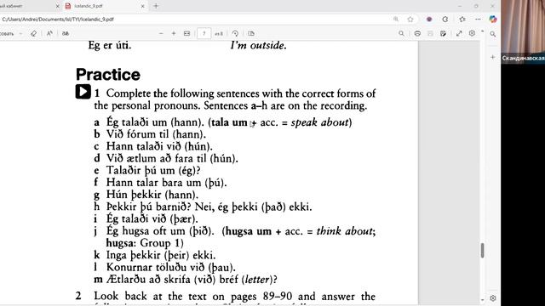Image resolution: width=545 pixels, height=306 pixels.
Task: Close the first browser tab
Action: pos(58,6)
